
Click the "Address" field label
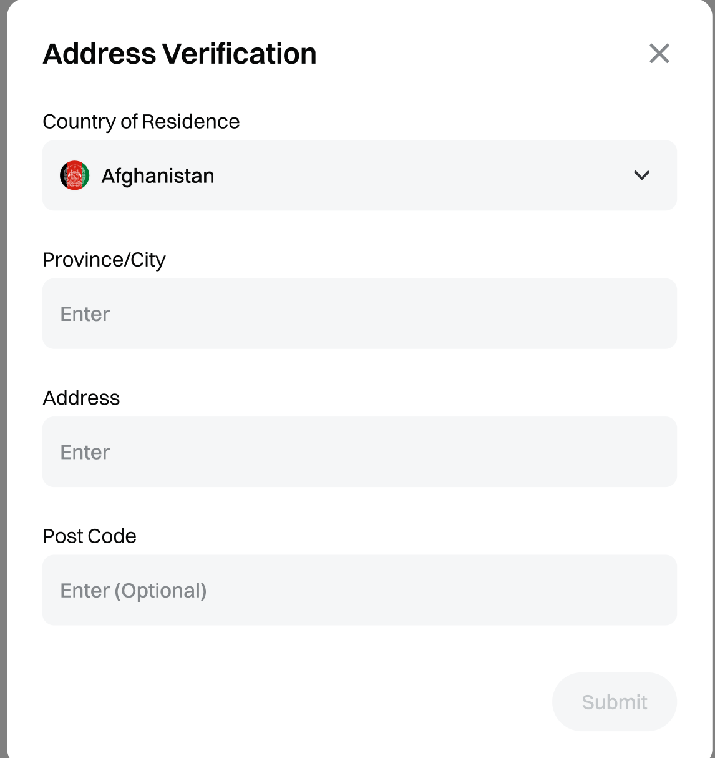81,398
